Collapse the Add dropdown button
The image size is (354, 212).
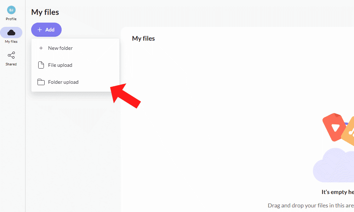(46, 30)
